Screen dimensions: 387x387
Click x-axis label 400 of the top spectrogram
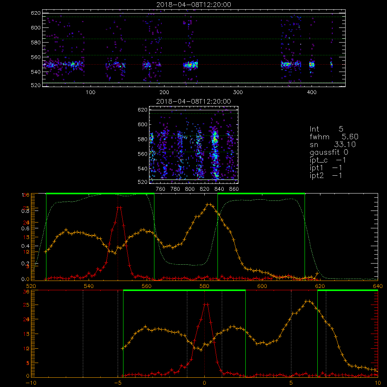[312, 92]
